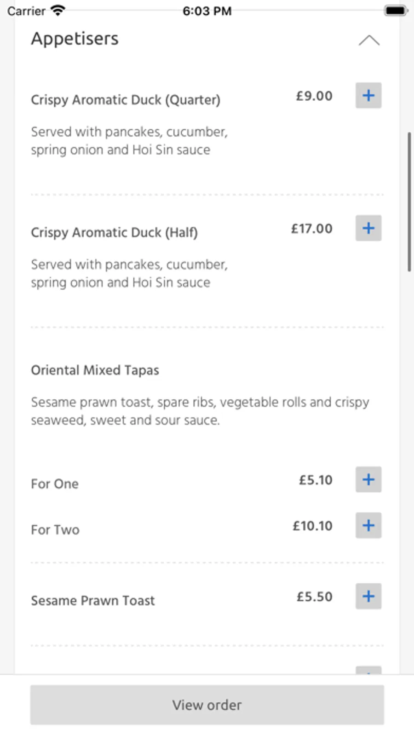Tap partially visible plus button at bottom
The width and height of the screenshot is (414, 735).
click(x=368, y=671)
